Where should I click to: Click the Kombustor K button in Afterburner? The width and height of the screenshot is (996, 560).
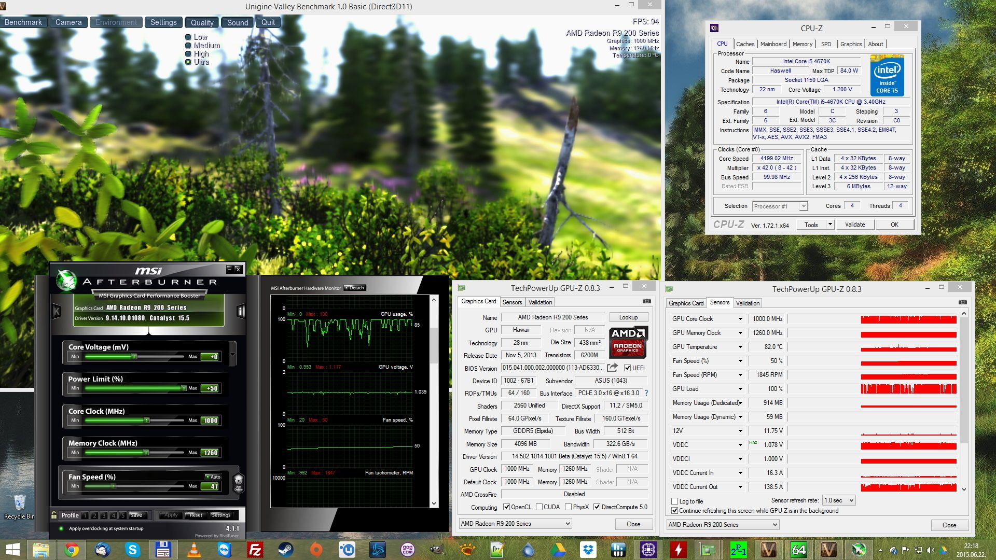(x=57, y=311)
